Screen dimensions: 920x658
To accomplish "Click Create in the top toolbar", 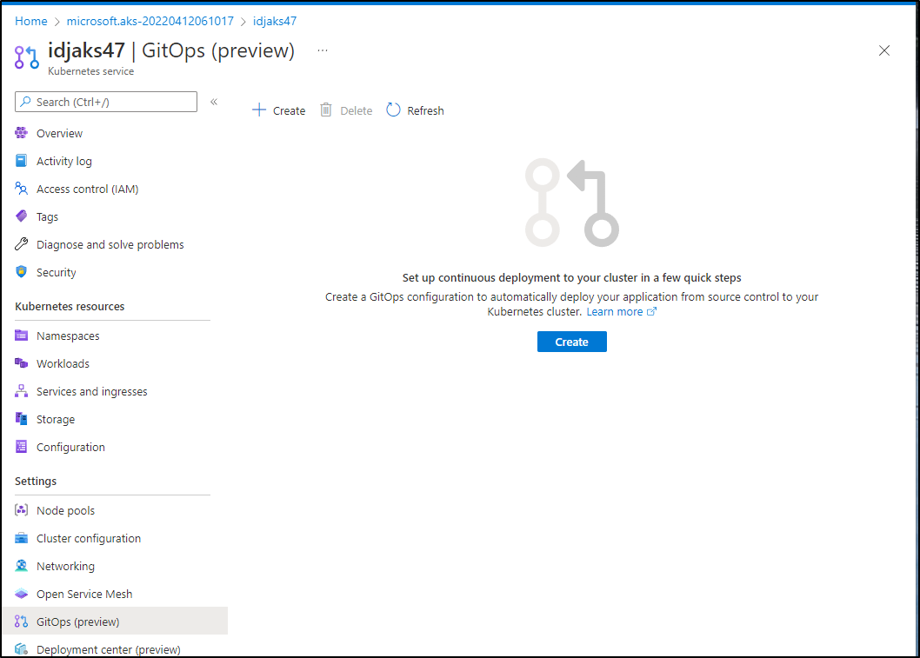I will tap(279, 110).
